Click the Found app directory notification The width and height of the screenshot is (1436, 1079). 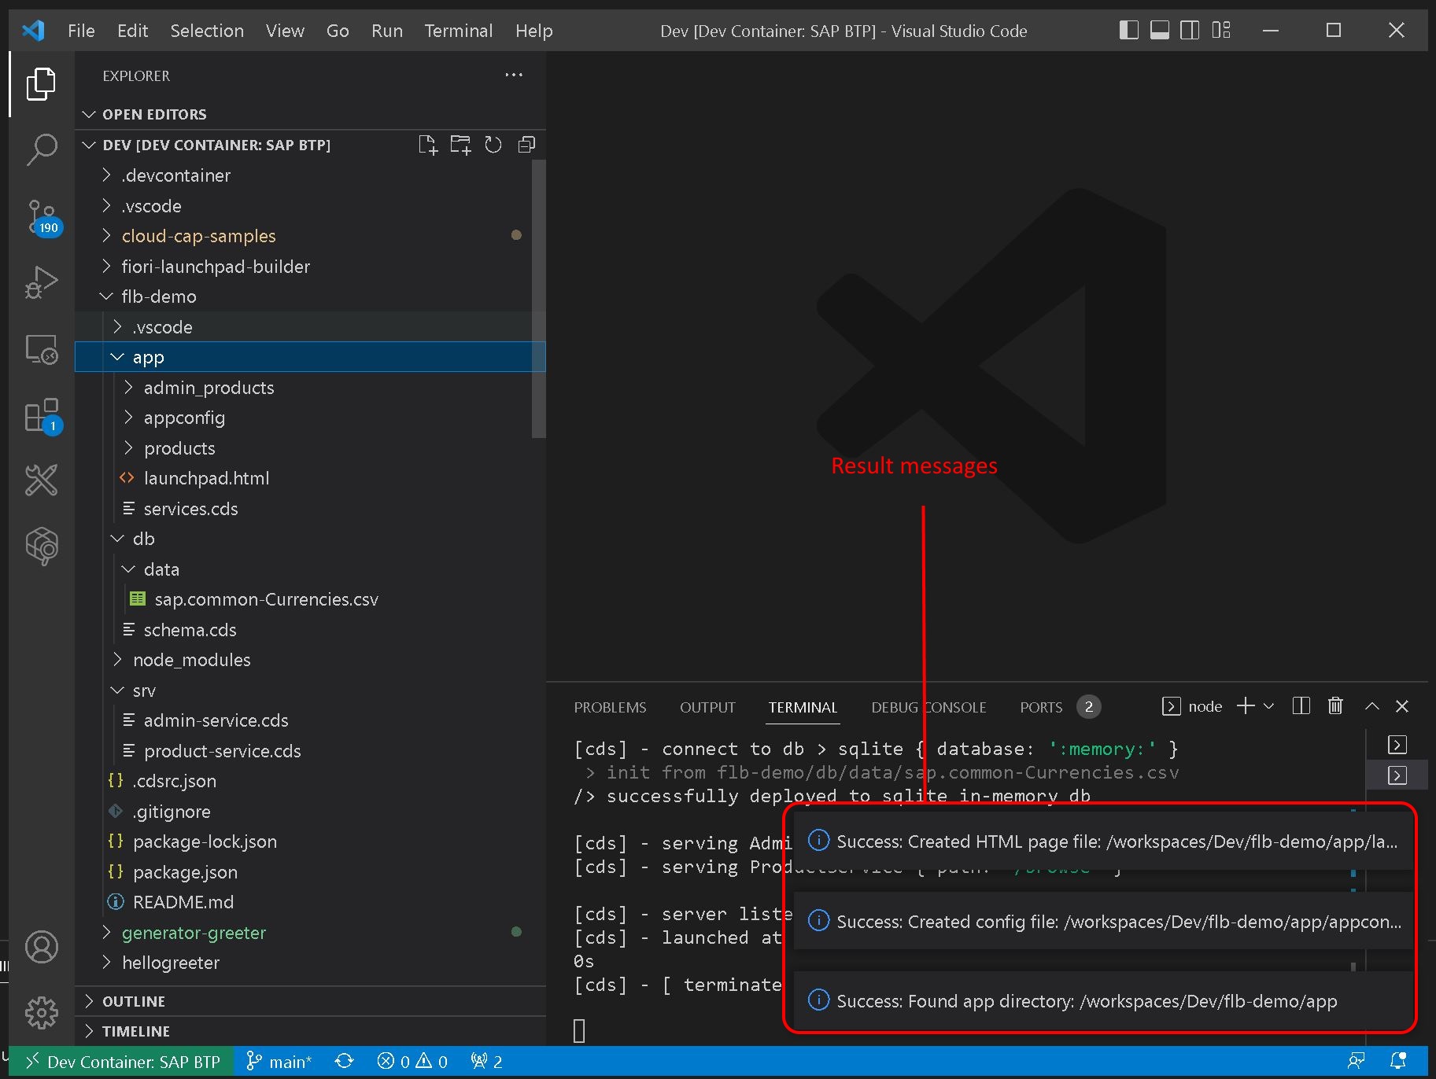click(1103, 1001)
